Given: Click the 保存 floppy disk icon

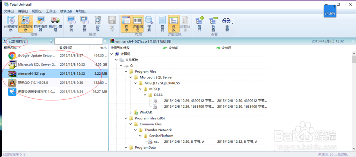Looking at the screenshot, I should pos(112,24).
